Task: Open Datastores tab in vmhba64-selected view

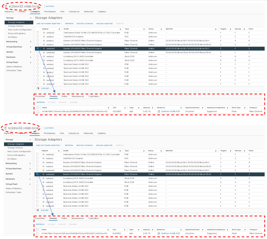Action: 74,11
